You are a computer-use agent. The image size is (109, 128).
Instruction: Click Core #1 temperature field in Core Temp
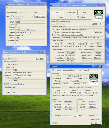click(28, 92)
